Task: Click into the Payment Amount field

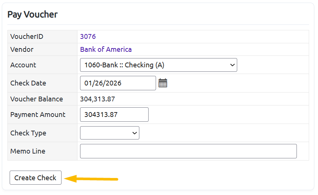Action: coord(114,115)
